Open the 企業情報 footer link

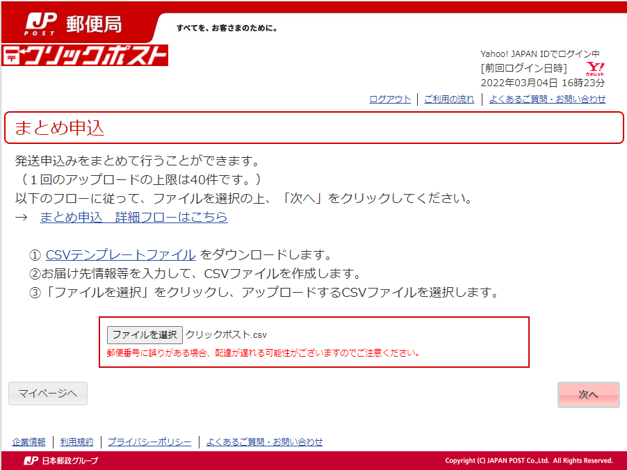click(28, 441)
